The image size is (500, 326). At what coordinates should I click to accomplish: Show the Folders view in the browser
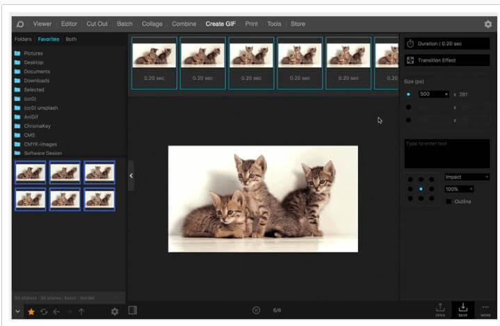(23, 39)
